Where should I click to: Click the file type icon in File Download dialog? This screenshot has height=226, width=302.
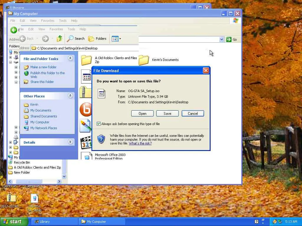coord(101,94)
